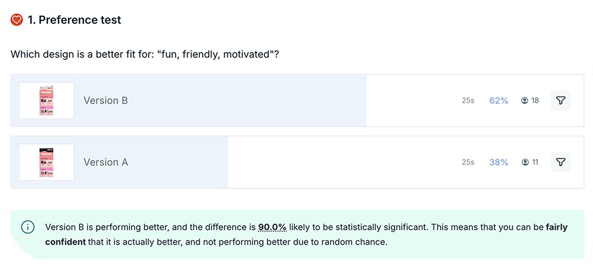Filter results by Version A
593x272 pixels.
[x=561, y=162]
